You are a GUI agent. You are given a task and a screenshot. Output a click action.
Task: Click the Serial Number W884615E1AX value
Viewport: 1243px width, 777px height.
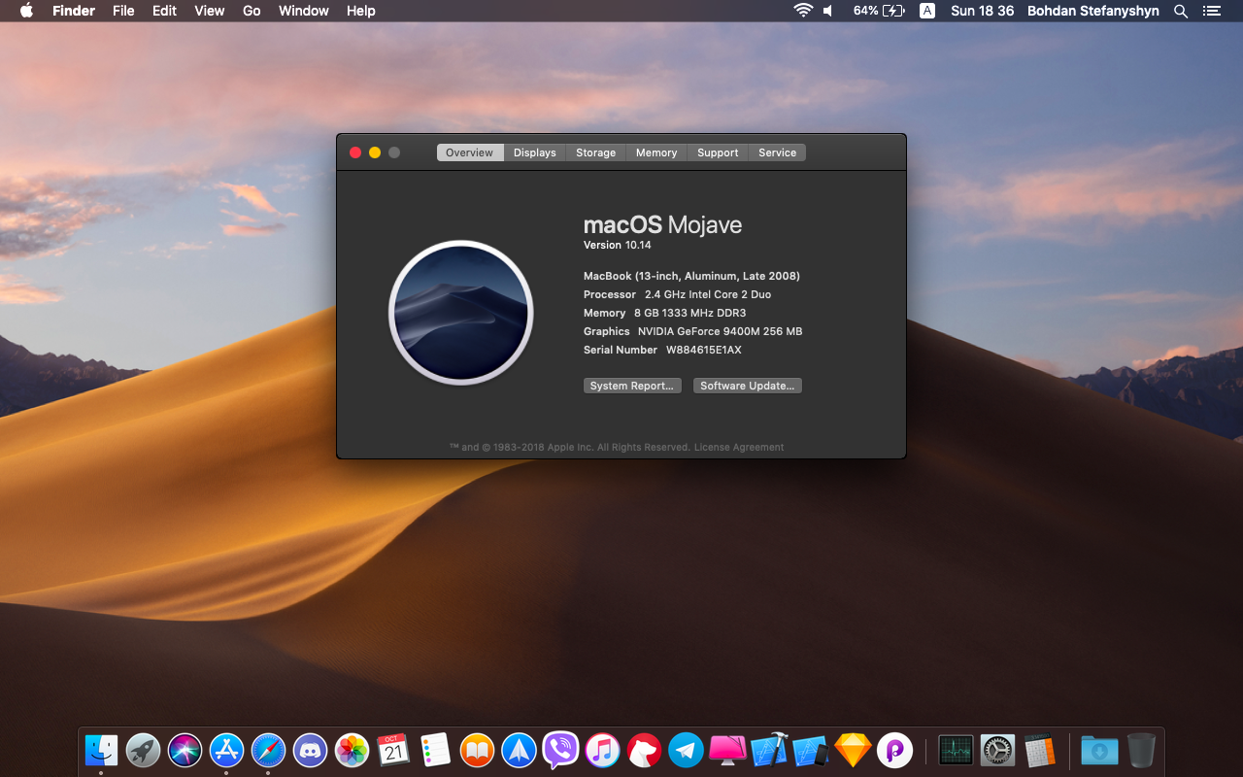tap(704, 350)
